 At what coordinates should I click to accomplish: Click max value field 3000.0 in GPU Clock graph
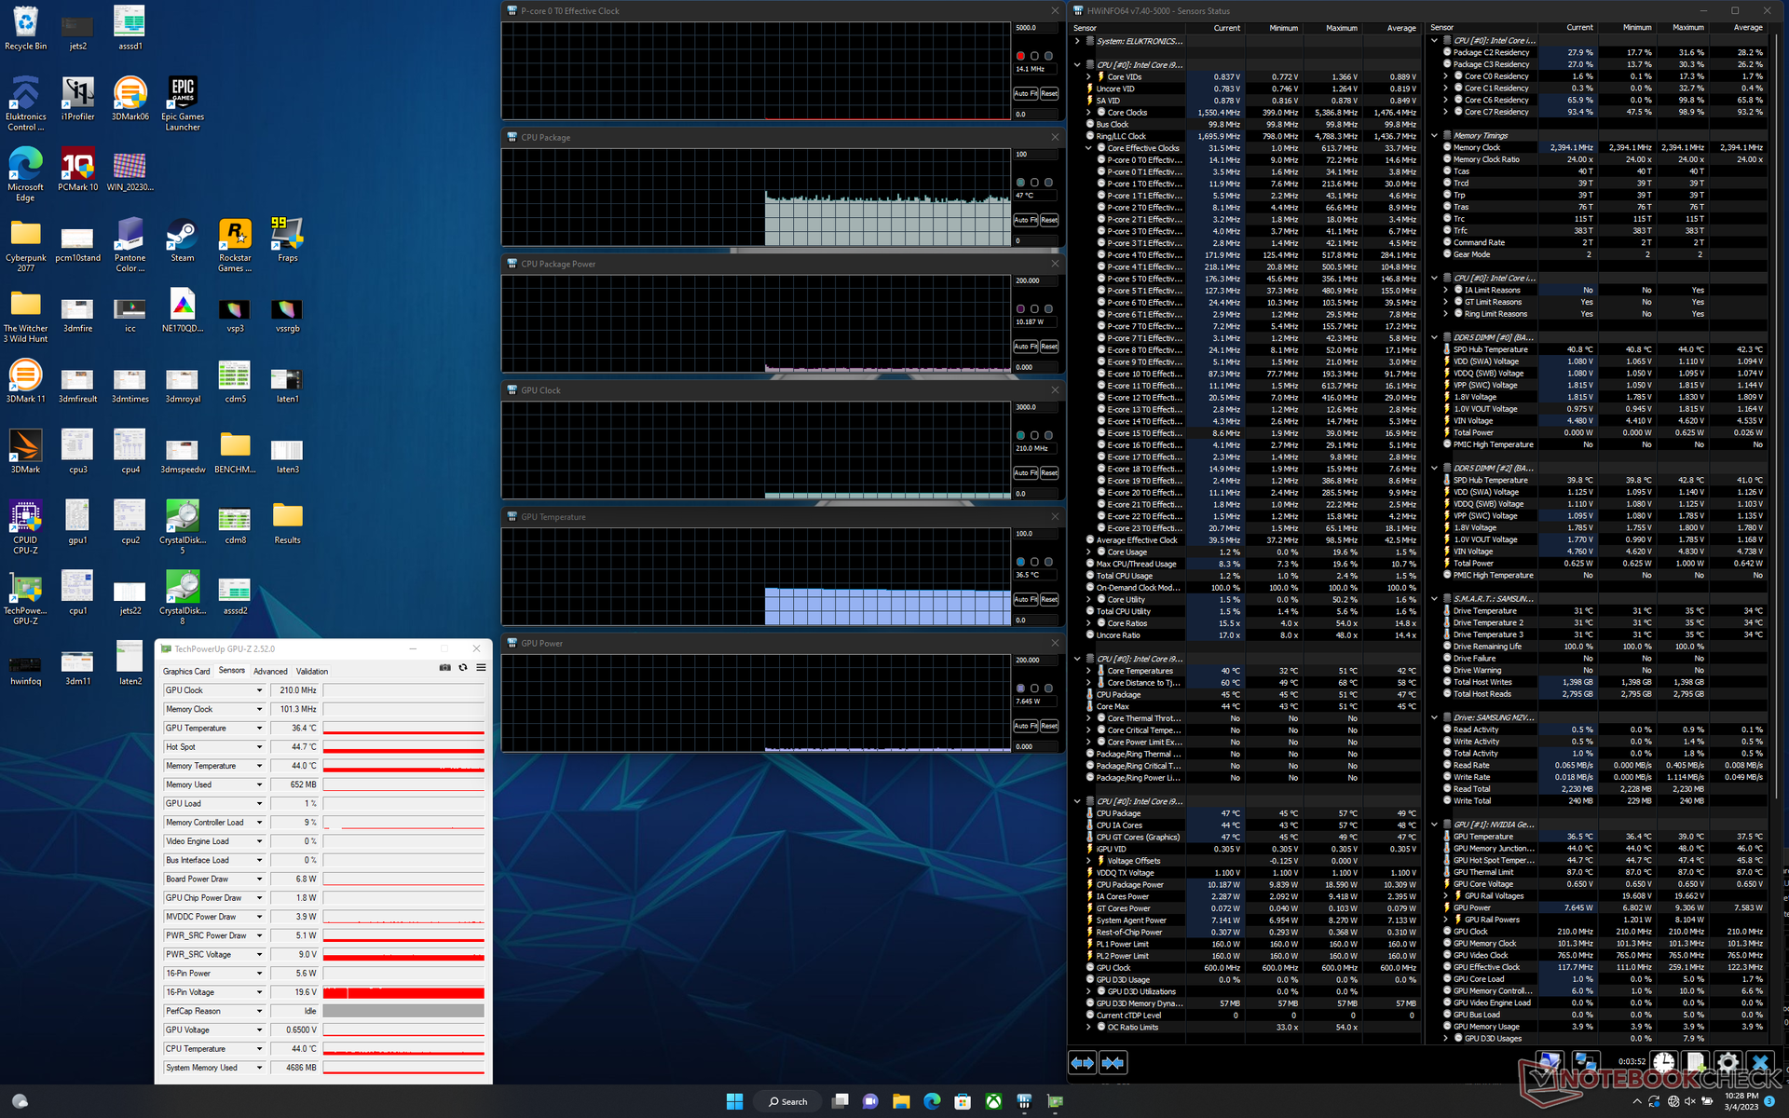click(x=1036, y=407)
